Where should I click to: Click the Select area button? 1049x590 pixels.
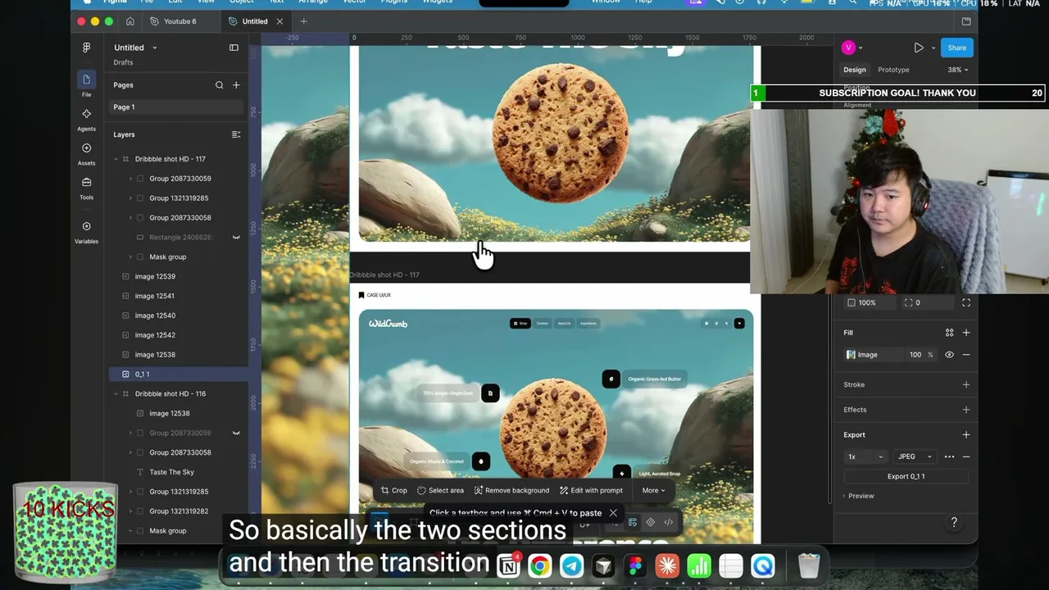[440, 490]
